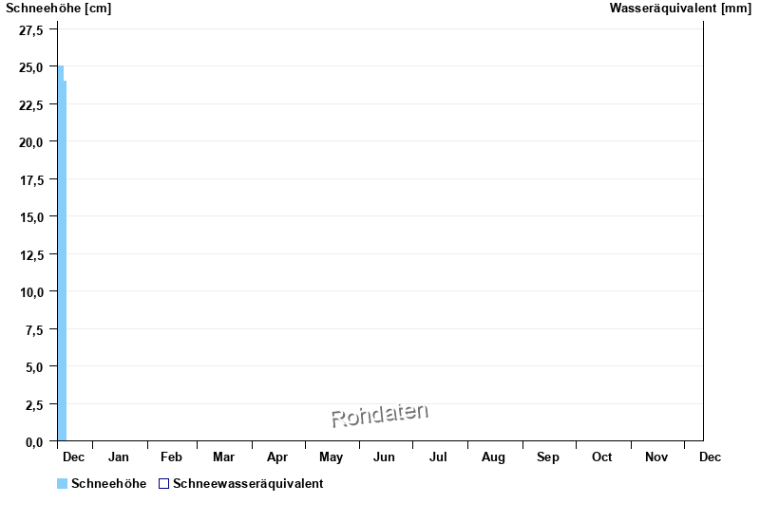Click the Schneehöhe [cm] axis title
Image resolution: width=760 pixels, height=522 pixels.
click(x=58, y=9)
